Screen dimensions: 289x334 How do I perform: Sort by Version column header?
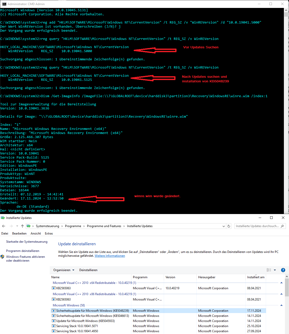click(x=180, y=277)
